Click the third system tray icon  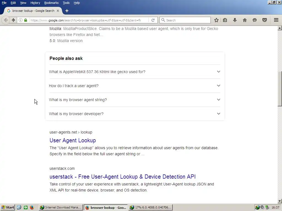point(267,207)
